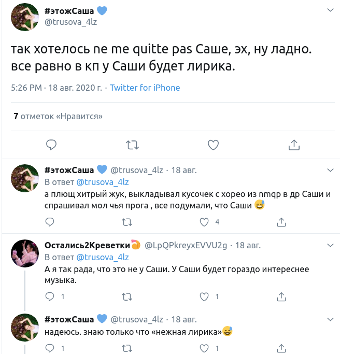Open options for Остались2Креветки's reply
This screenshot has width=340, height=354.
click(330, 245)
